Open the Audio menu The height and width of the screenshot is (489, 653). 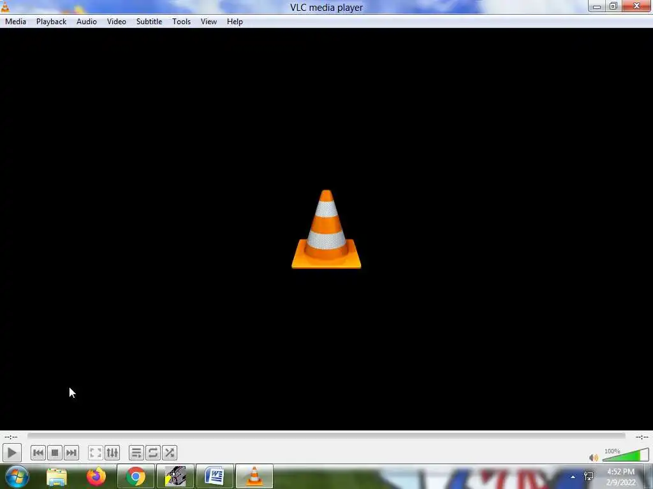point(87,22)
